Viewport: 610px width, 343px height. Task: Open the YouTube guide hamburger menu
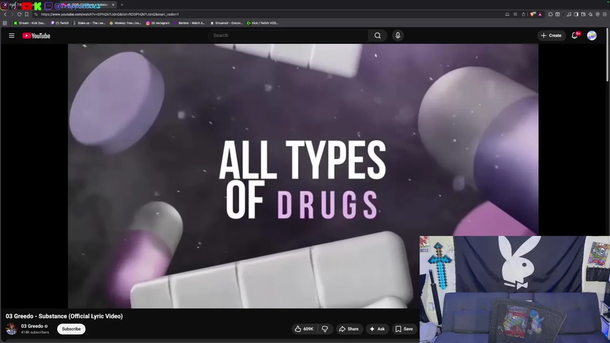[11, 35]
